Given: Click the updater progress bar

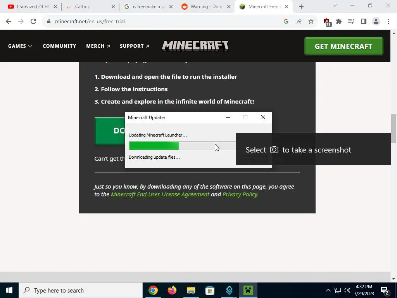Looking at the screenshot, I should point(182,146).
